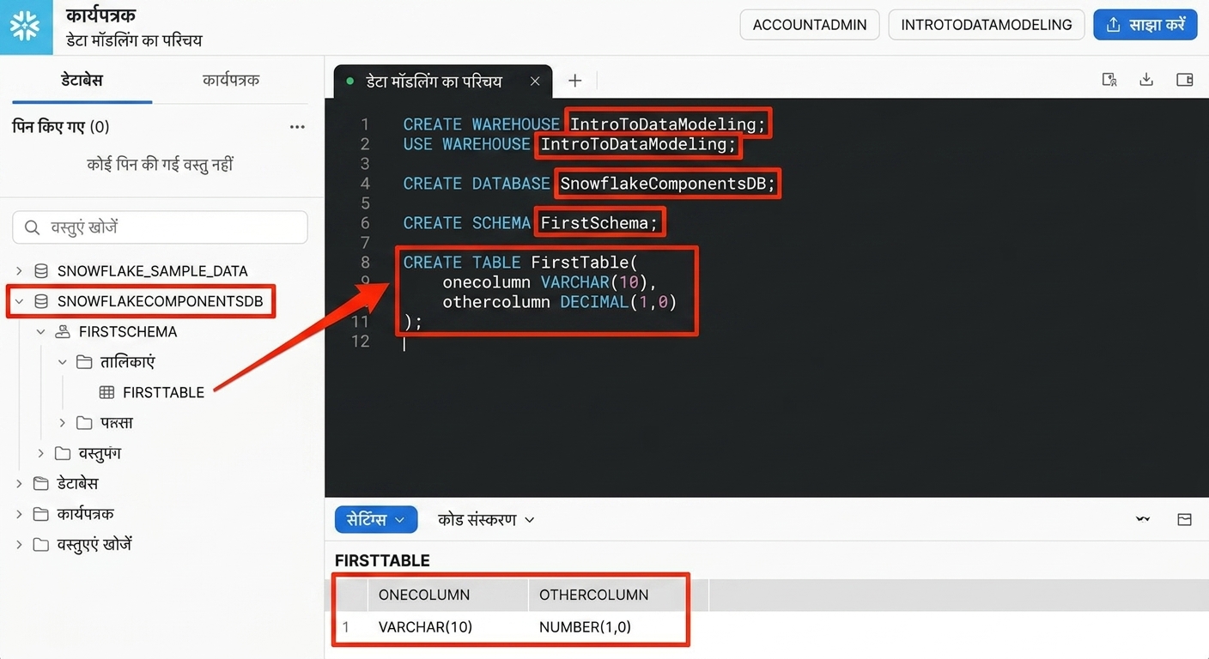Viewport: 1209px width, 659px height.
Task: Click the download icon above the editor
Action: tap(1145, 80)
